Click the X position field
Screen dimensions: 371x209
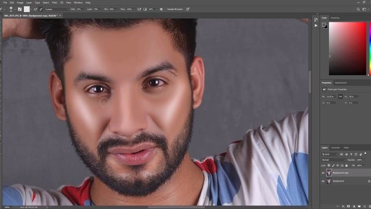tap(331, 103)
